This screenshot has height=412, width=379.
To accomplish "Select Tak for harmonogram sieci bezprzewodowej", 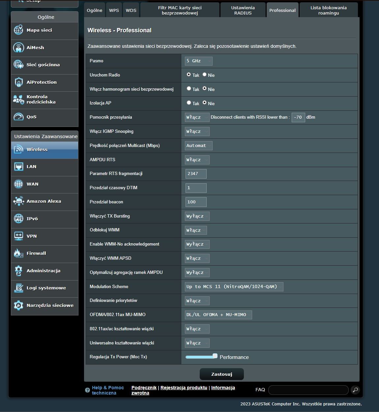I will click(x=189, y=88).
